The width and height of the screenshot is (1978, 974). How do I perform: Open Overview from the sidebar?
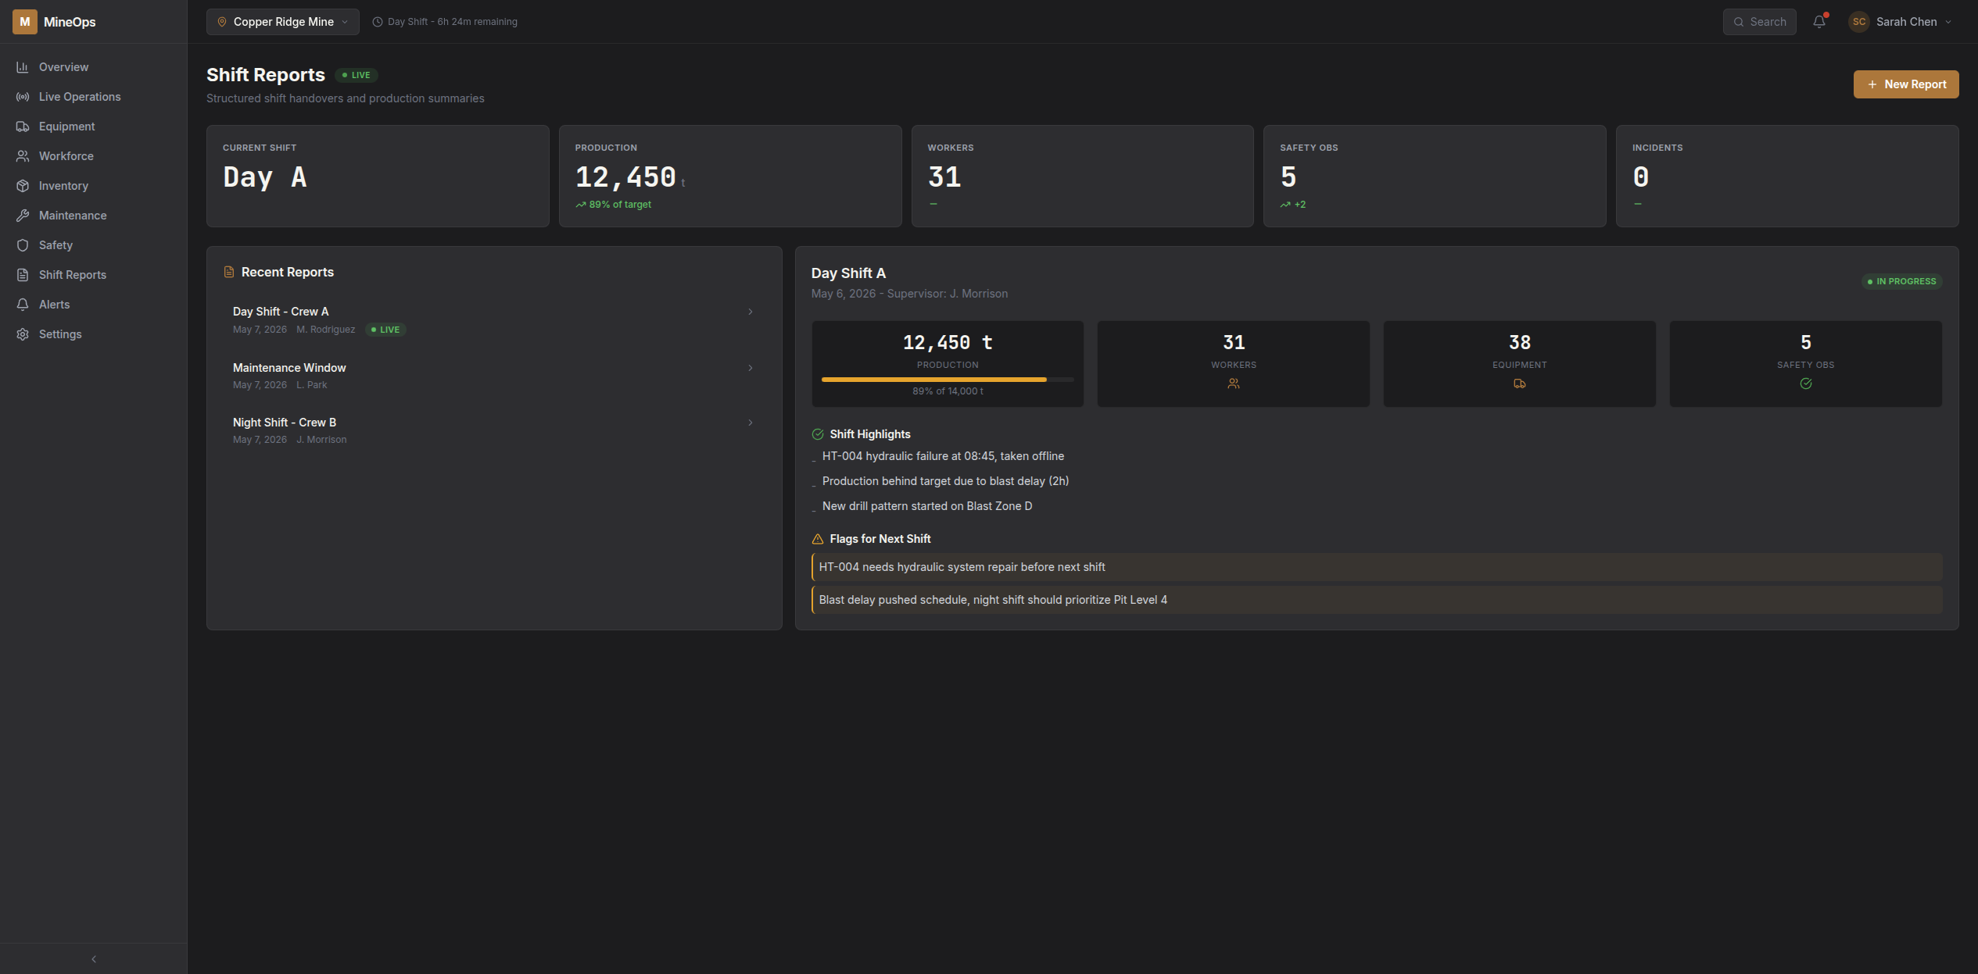point(94,67)
